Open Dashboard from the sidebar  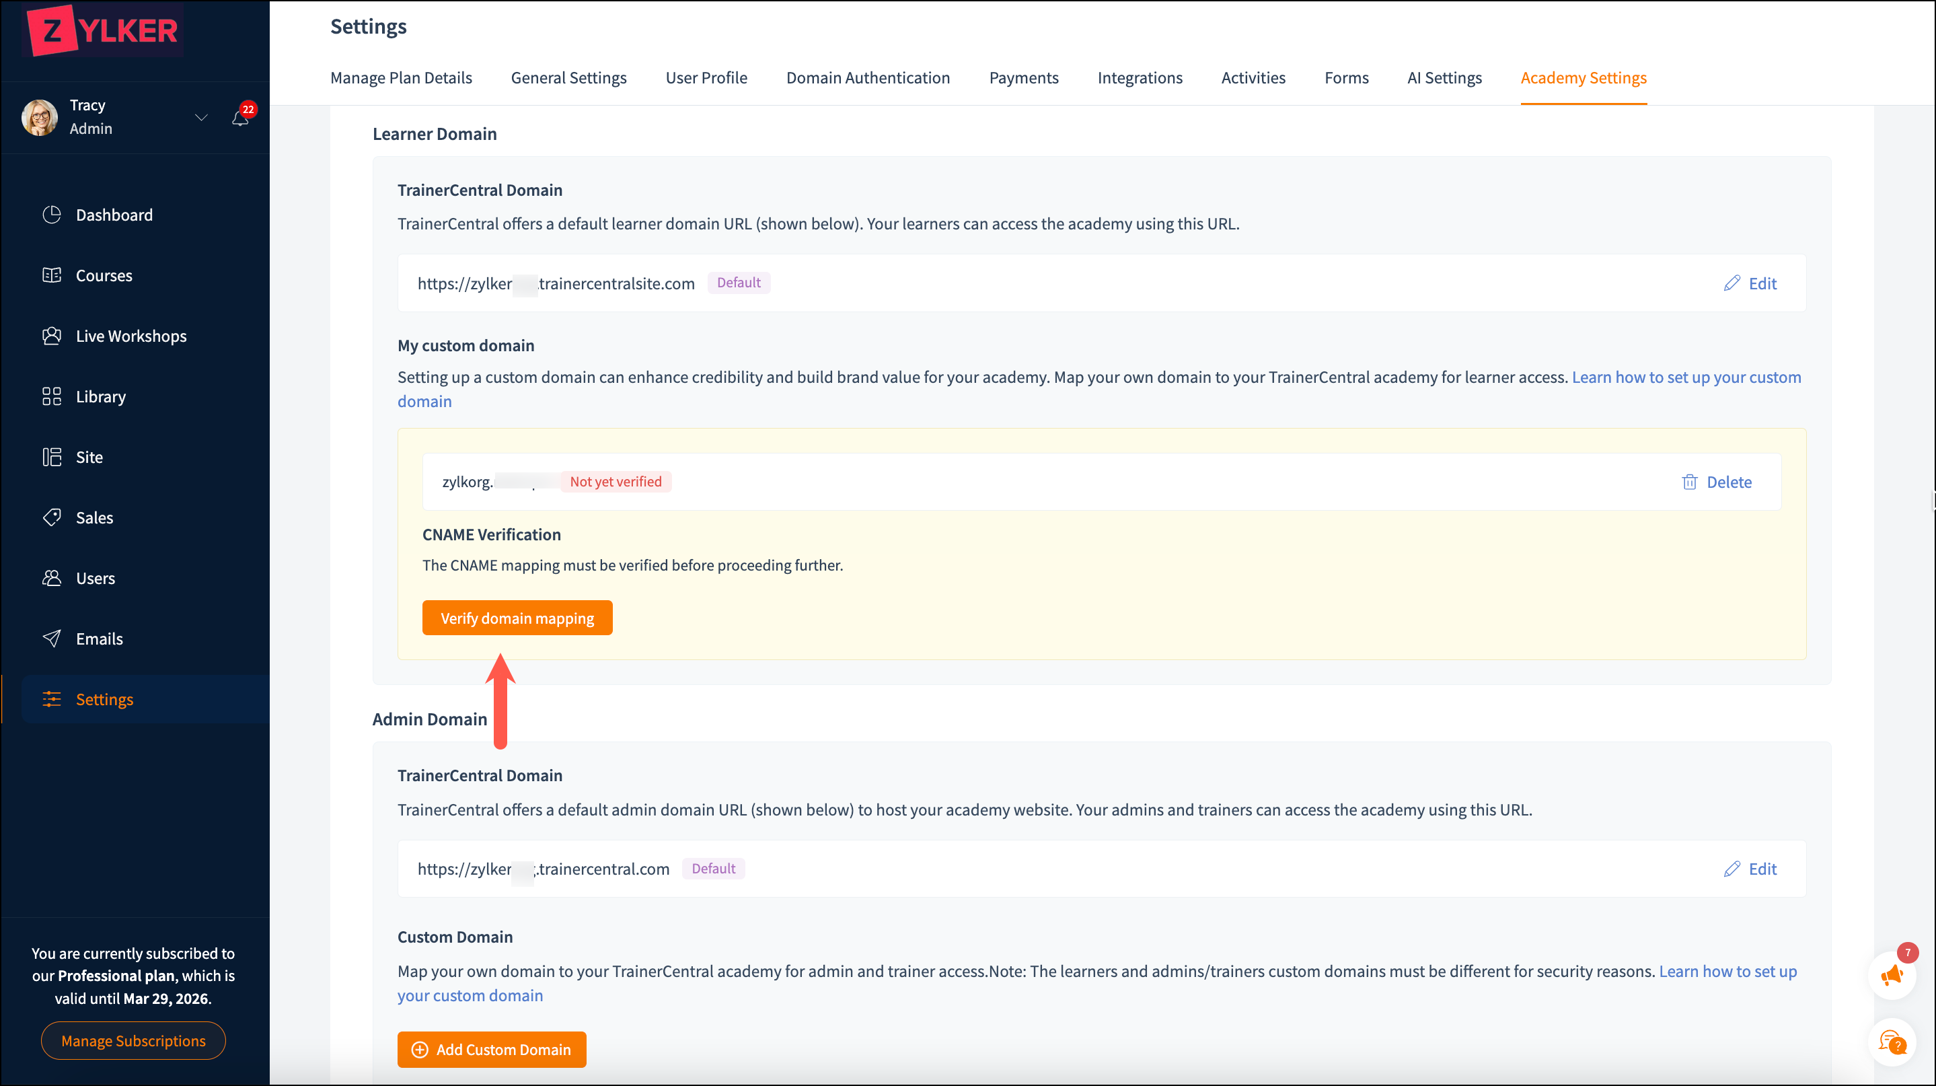[x=114, y=215]
